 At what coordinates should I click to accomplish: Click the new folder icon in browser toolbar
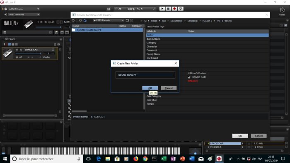click(85, 20)
